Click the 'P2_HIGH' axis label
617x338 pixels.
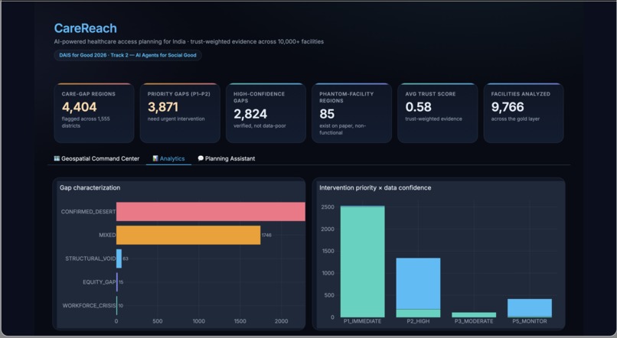[x=418, y=321]
